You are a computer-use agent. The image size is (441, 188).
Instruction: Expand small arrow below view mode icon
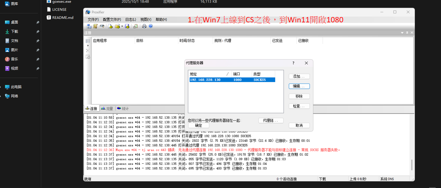click(88, 46)
